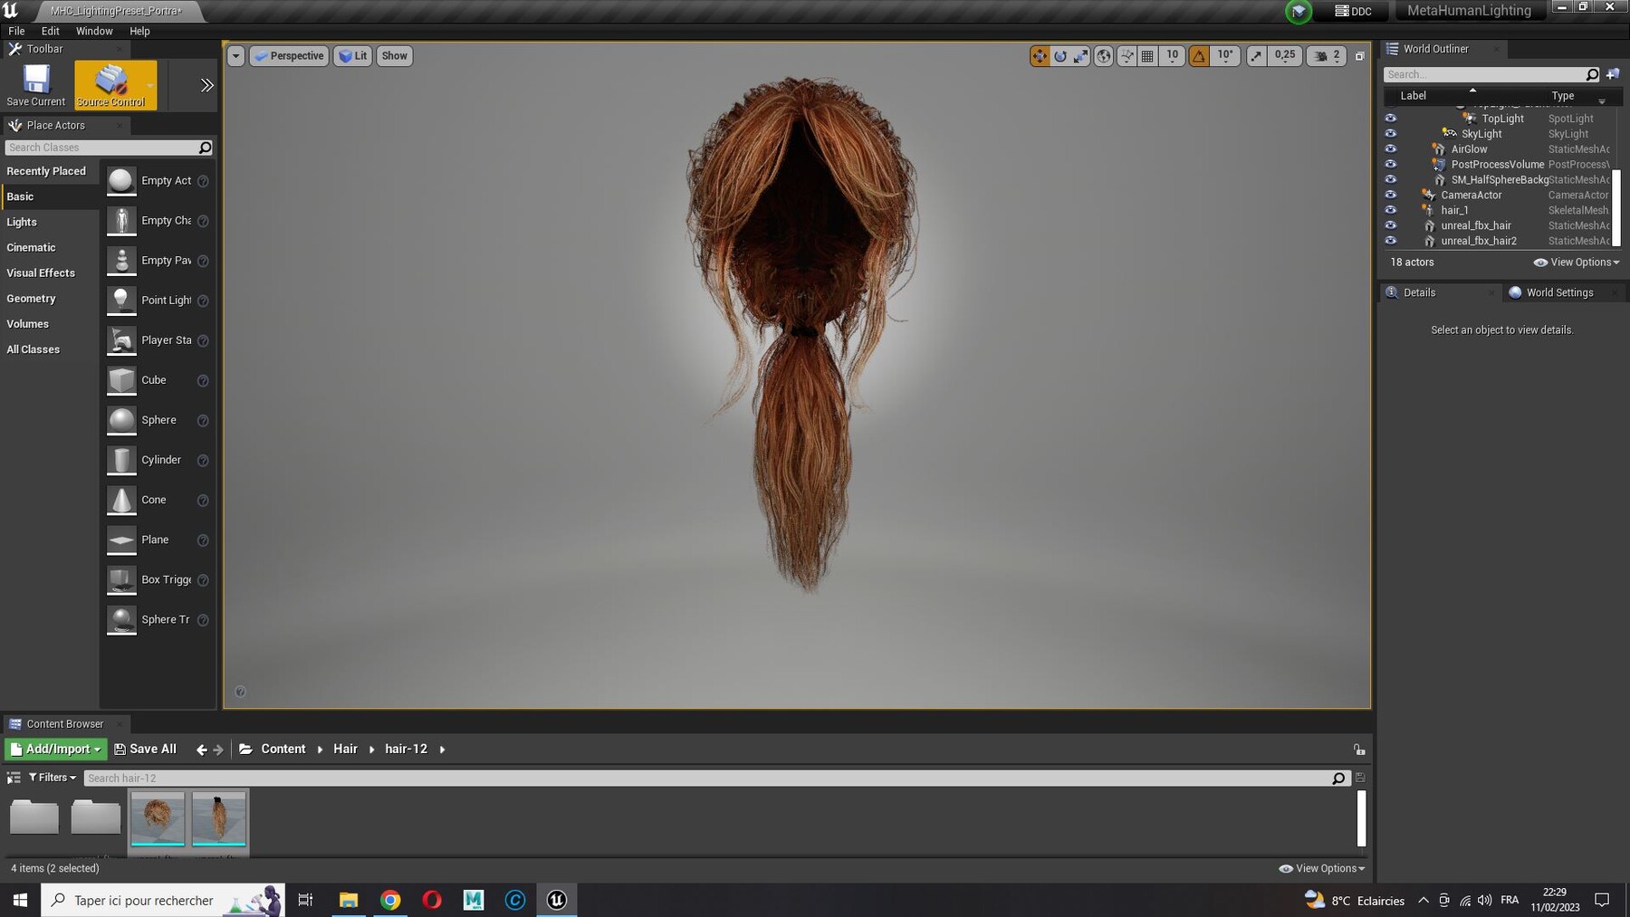Navigate back in Content Browser history
This screenshot has width=1630, height=917.
pos(201,750)
